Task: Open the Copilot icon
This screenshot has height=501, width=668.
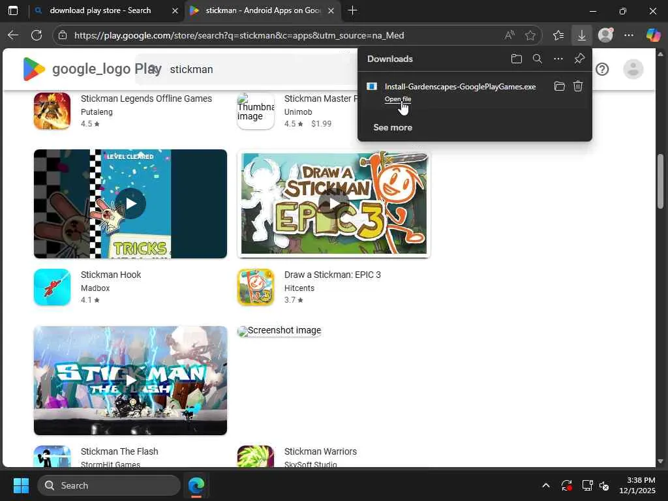Action: 653,35
